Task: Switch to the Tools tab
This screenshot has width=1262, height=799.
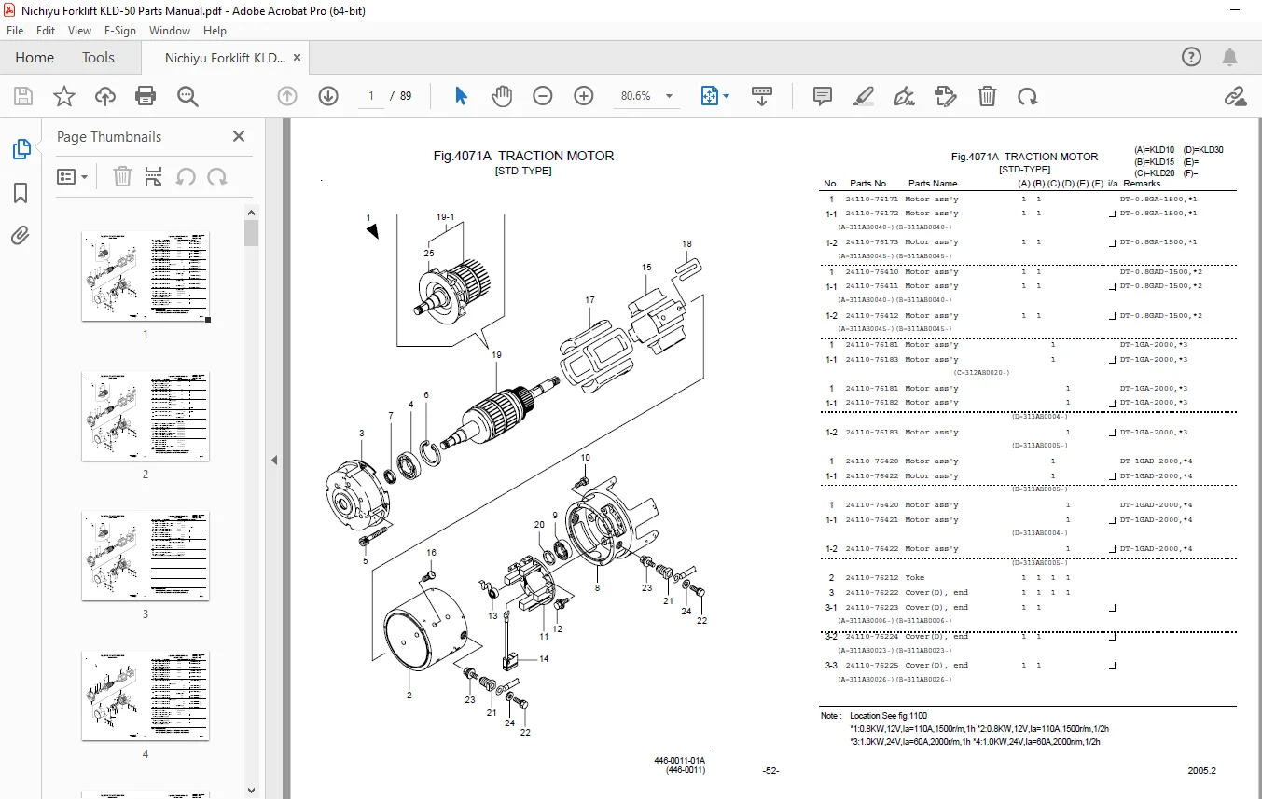Action: click(x=98, y=58)
